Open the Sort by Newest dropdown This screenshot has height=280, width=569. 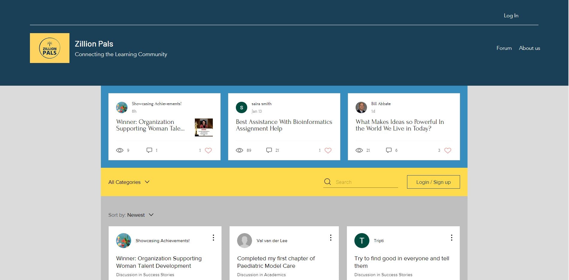[x=131, y=215]
